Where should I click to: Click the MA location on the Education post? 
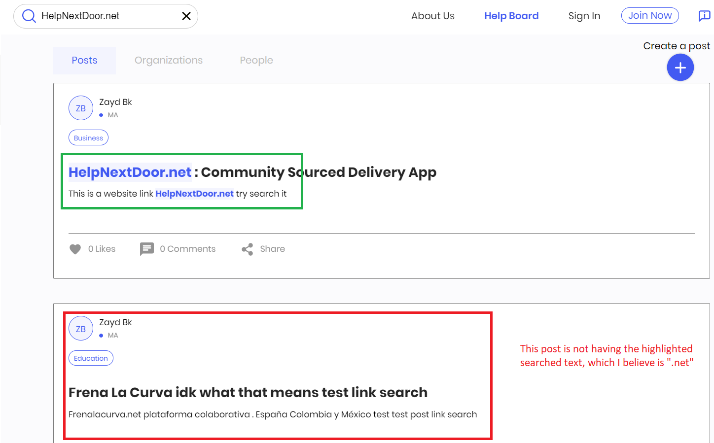(113, 335)
